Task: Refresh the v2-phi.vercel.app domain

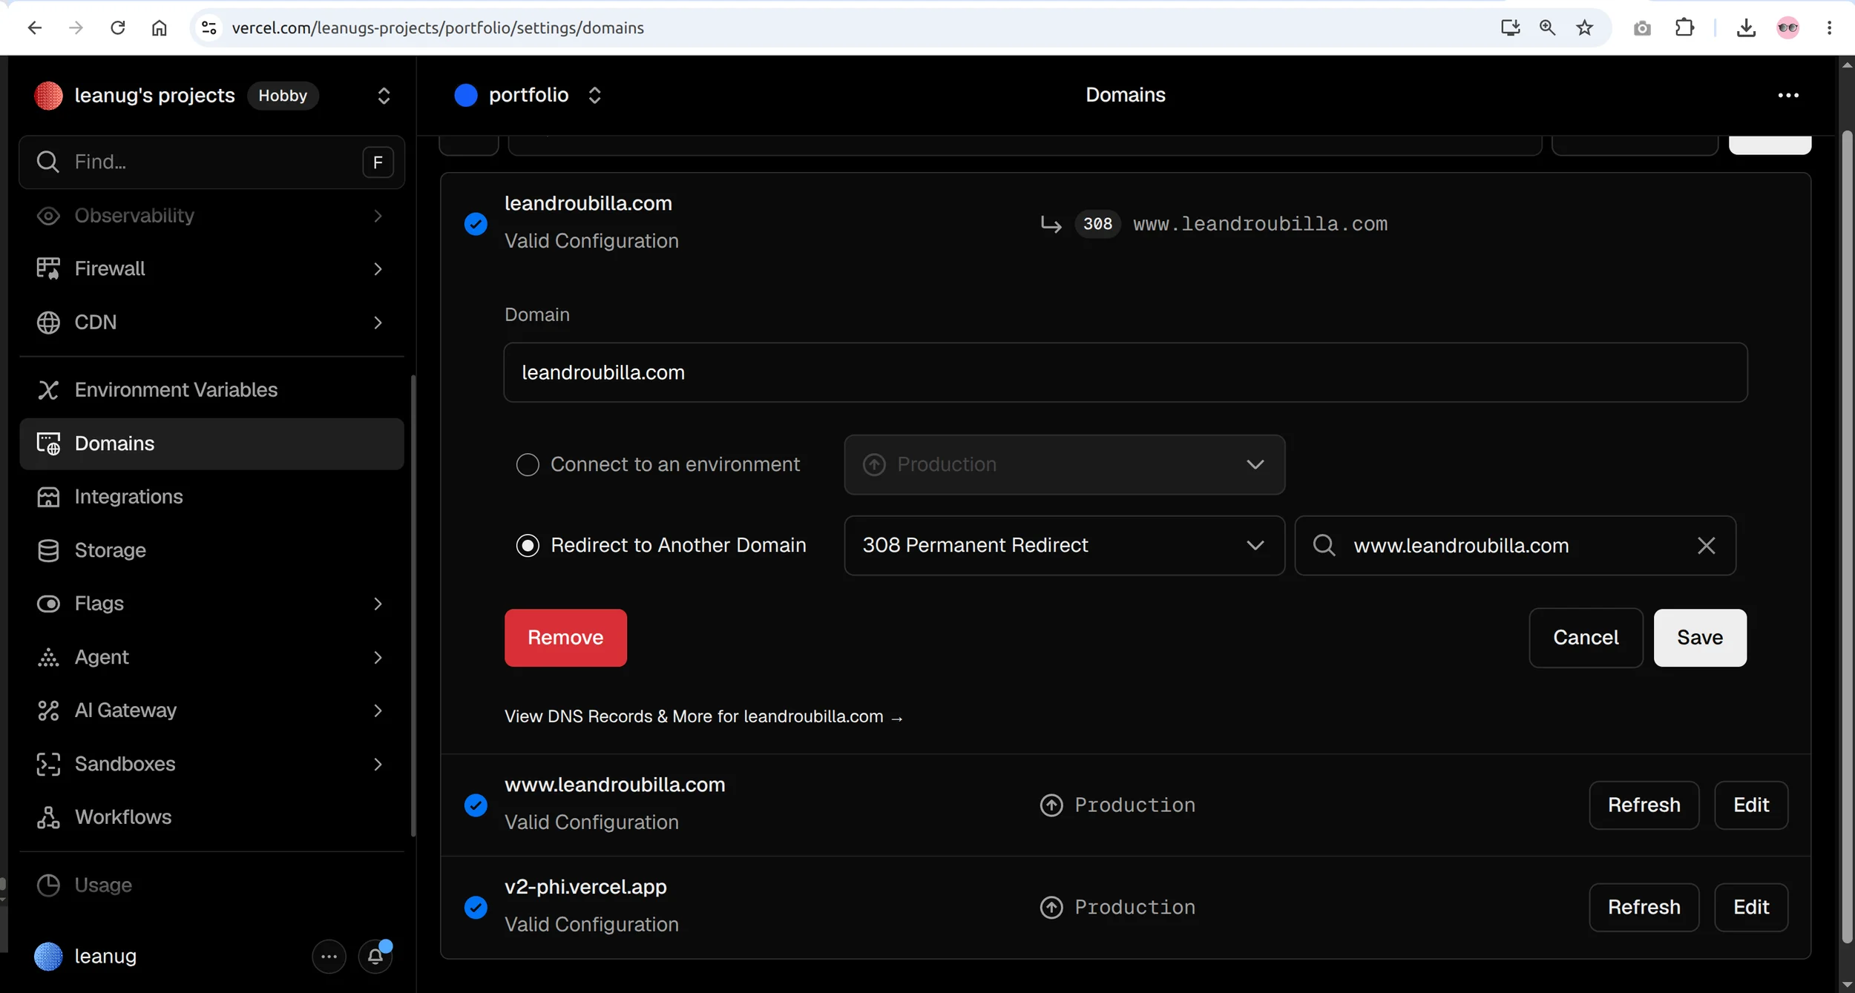Action: tap(1644, 908)
